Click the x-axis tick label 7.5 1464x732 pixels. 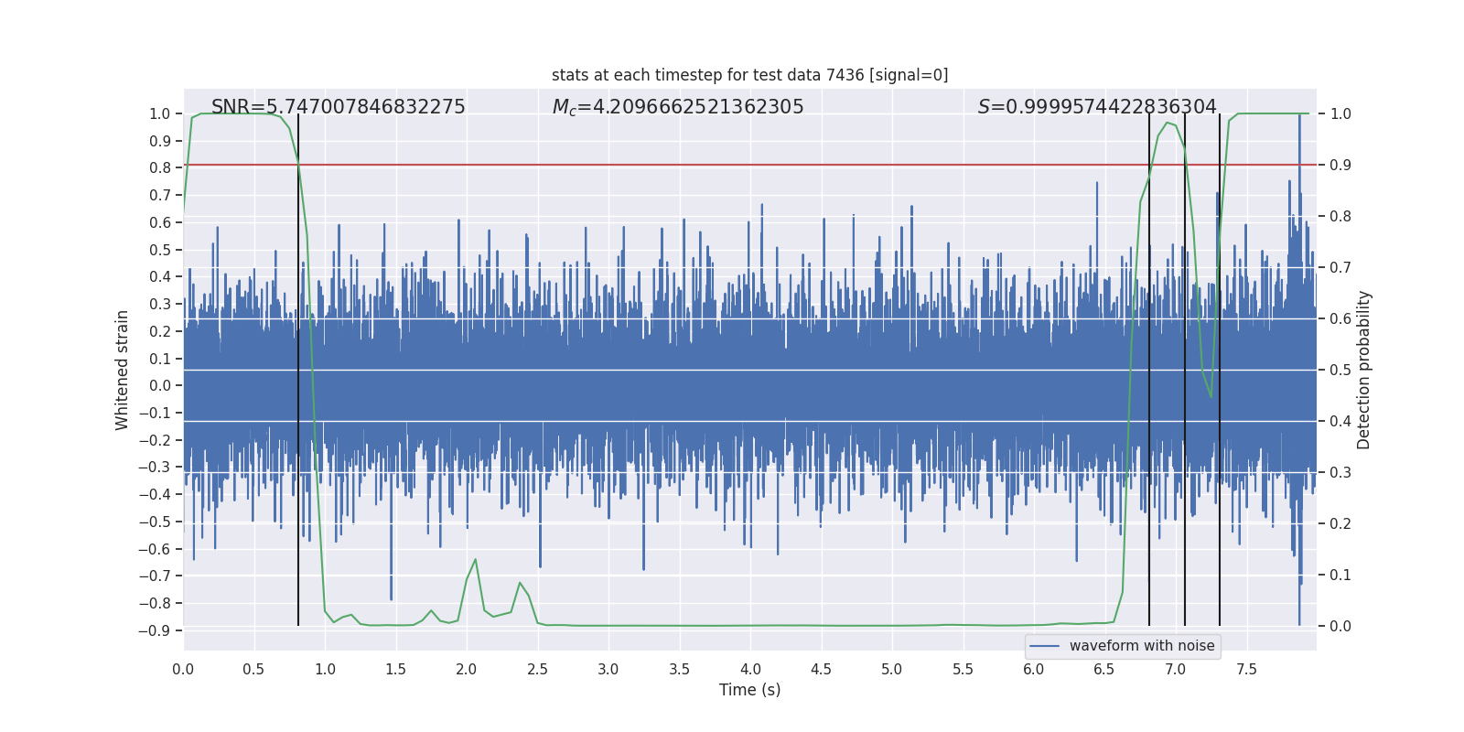[1246, 670]
